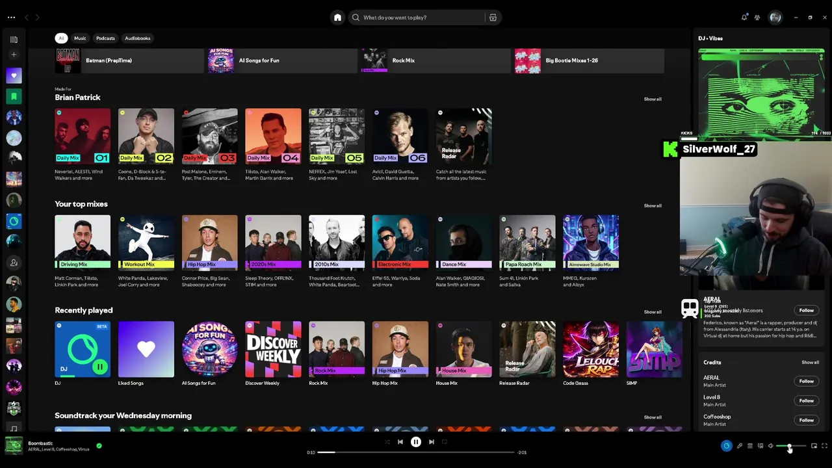The width and height of the screenshot is (832, 468).
Task: Open Friend Activity icon
Action: click(757, 18)
